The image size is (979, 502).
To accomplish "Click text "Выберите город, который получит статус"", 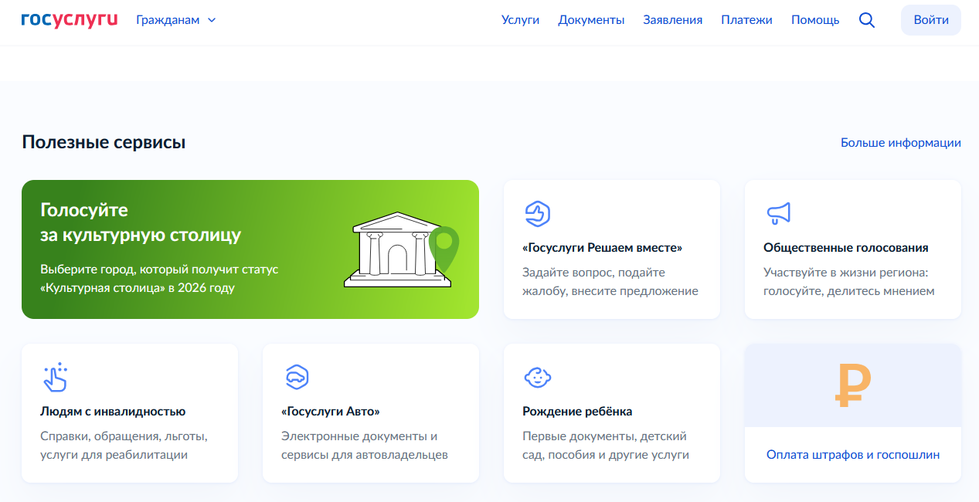I will pyautogui.click(x=159, y=270).
